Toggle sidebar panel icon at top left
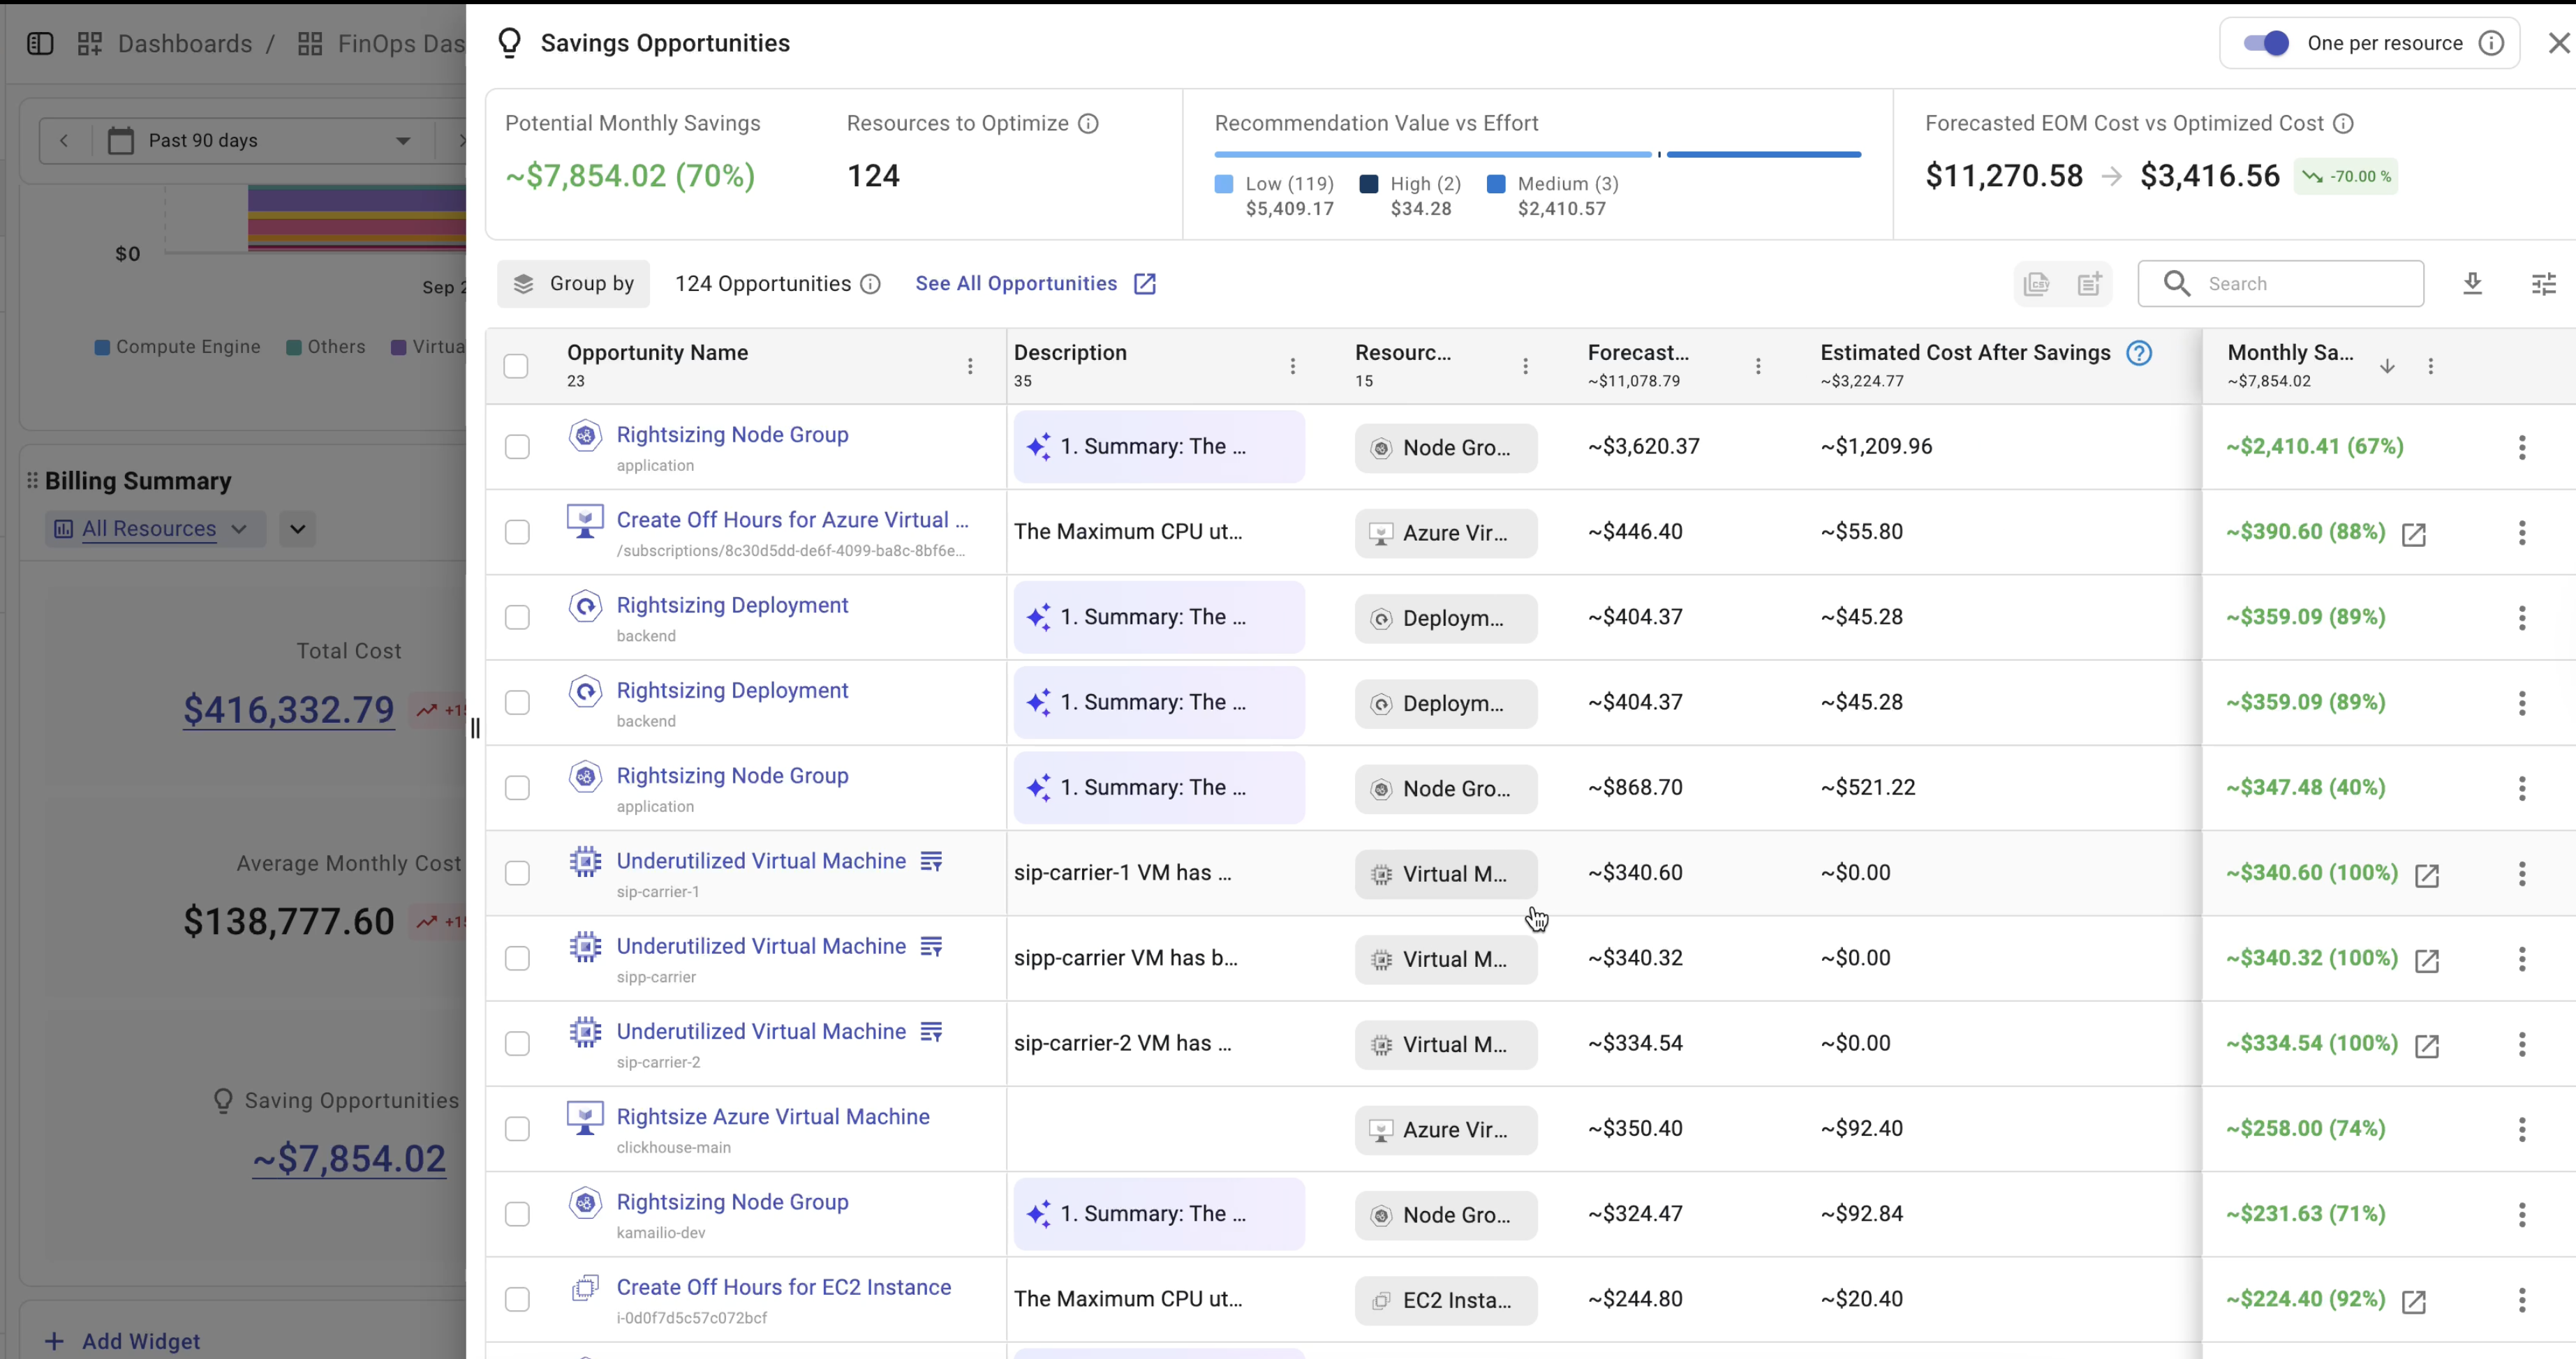Viewport: 2576px width, 1359px height. 40,44
